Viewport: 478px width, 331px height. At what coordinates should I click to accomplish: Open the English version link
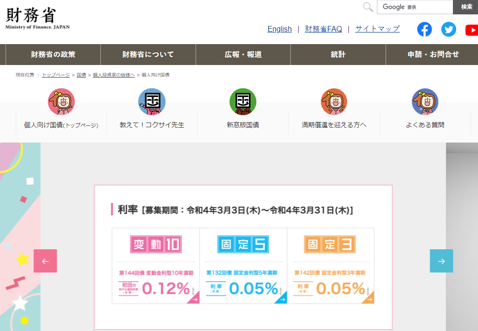[280, 29]
